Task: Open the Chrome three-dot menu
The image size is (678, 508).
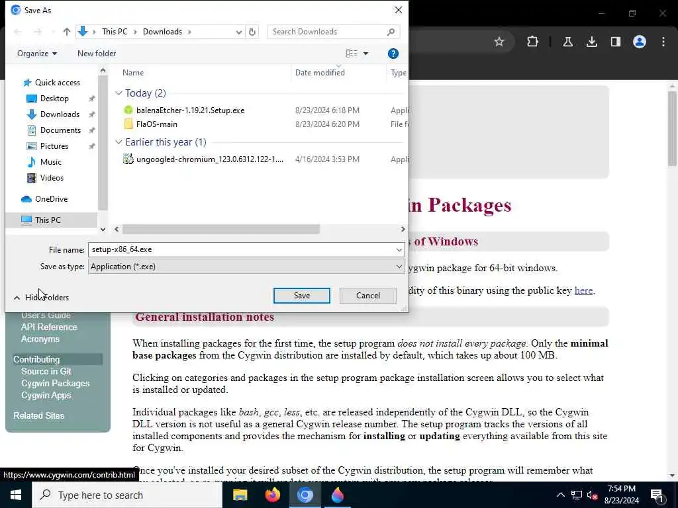Action: (x=663, y=42)
